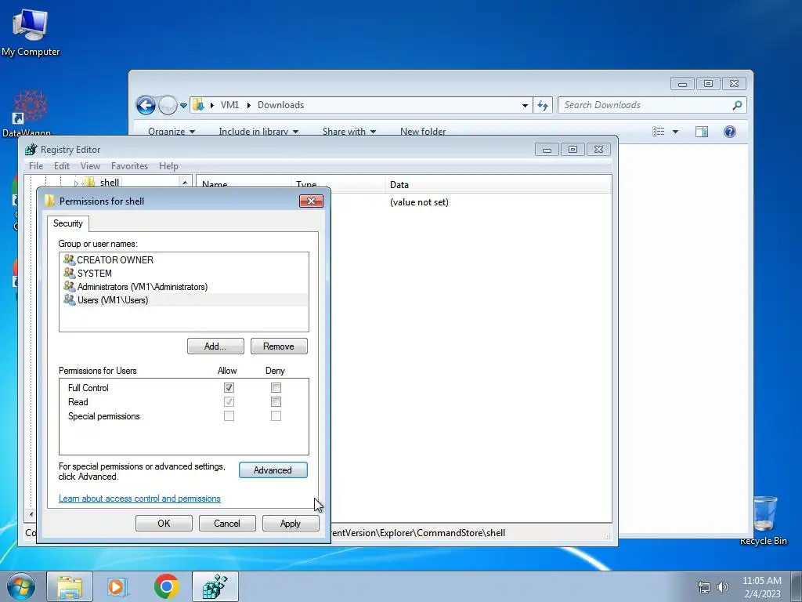Toggle Full Control Deny checkbox
Image resolution: width=802 pixels, height=602 pixels.
(276, 387)
